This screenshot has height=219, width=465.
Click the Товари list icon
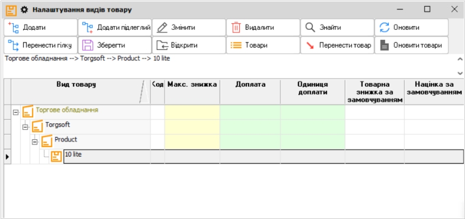(x=236, y=45)
